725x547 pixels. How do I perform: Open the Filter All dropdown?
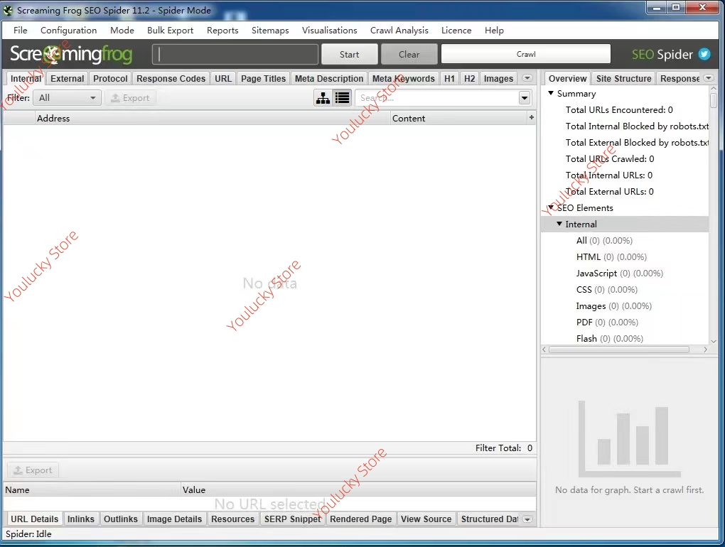pos(68,98)
